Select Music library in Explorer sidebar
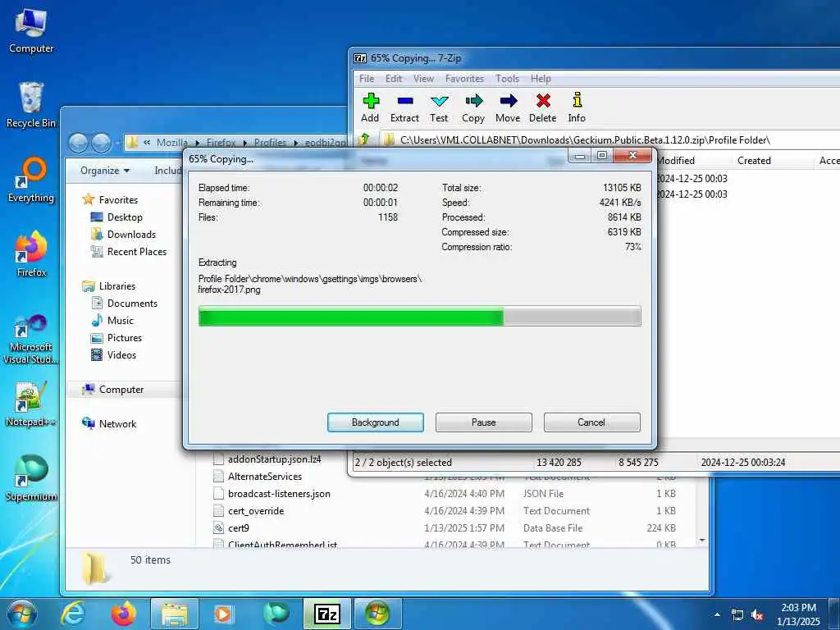Image resolution: width=840 pixels, height=630 pixels. (x=120, y=321)
